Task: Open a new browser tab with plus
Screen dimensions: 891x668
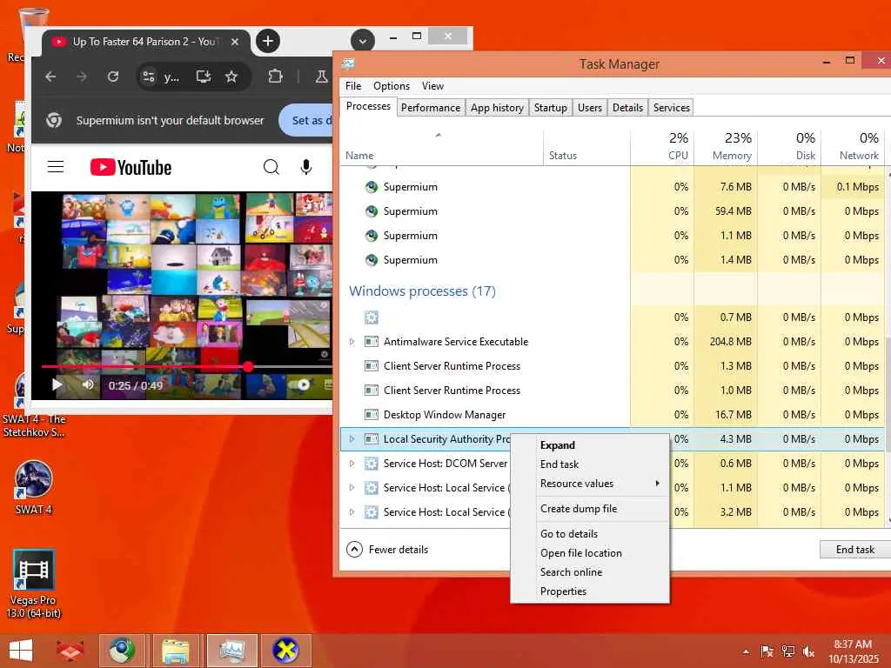Action: (x=268, y=41)
